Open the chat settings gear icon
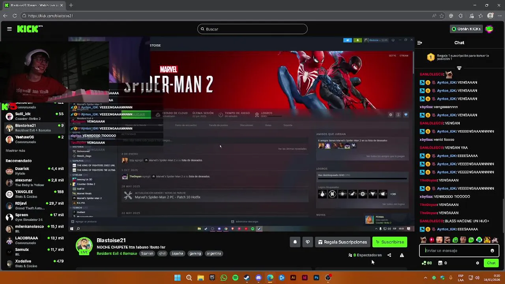505x284 pixels. tap(477, 263)
